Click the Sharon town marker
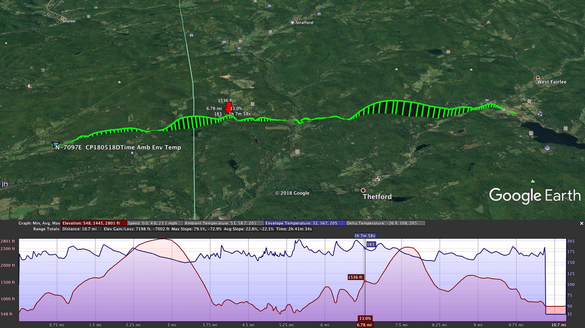This screenshot has width=585, height=328. click(62, 18)
